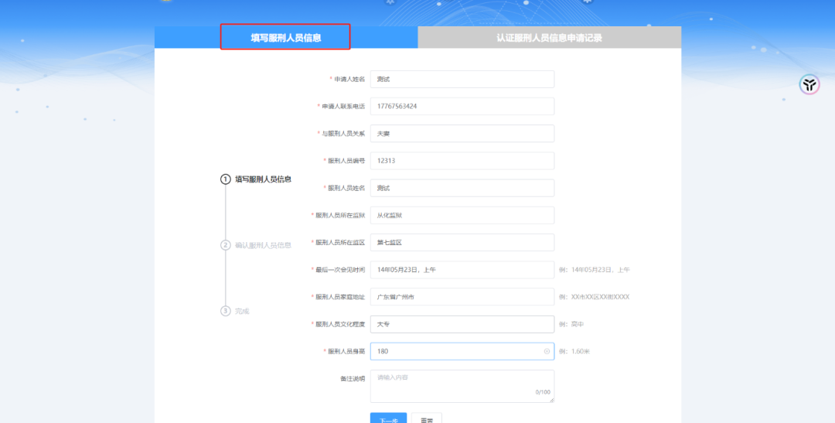Screen dimensions: 835x423
Task: Clear the 服刑人员身高 field with its clear icon
Action: point(547,352)
